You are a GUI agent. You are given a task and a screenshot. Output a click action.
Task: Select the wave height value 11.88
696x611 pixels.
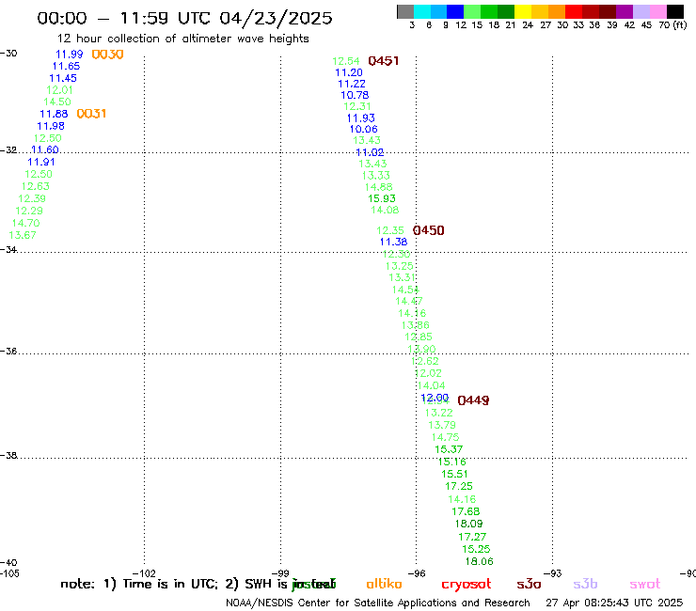[x=54, y=114]
